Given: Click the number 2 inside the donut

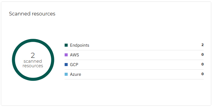Looking at the screenshot, I should click(33, 55).
